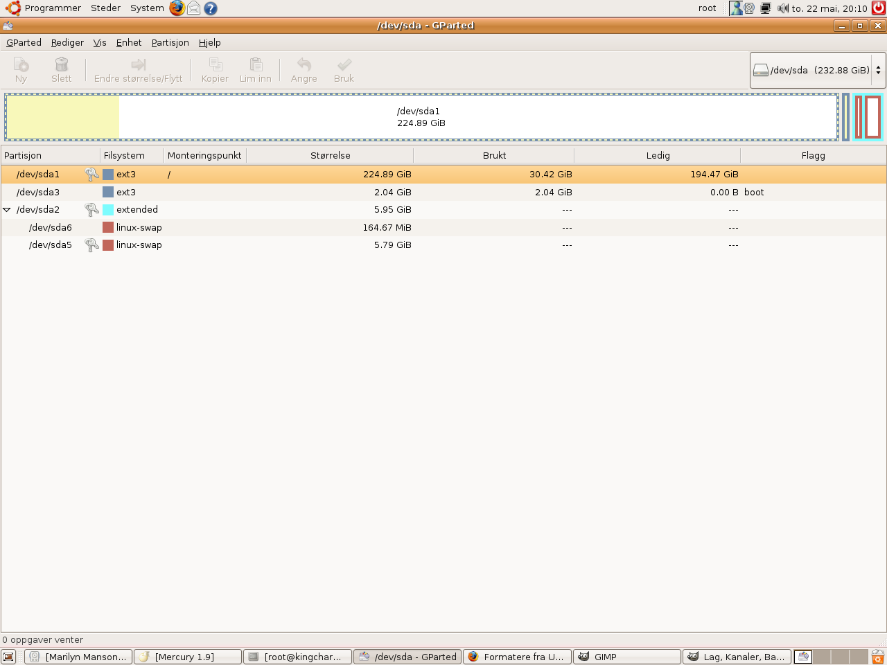
Task: Click the trash icon in the bottom panel
Action: coord(878,657)
